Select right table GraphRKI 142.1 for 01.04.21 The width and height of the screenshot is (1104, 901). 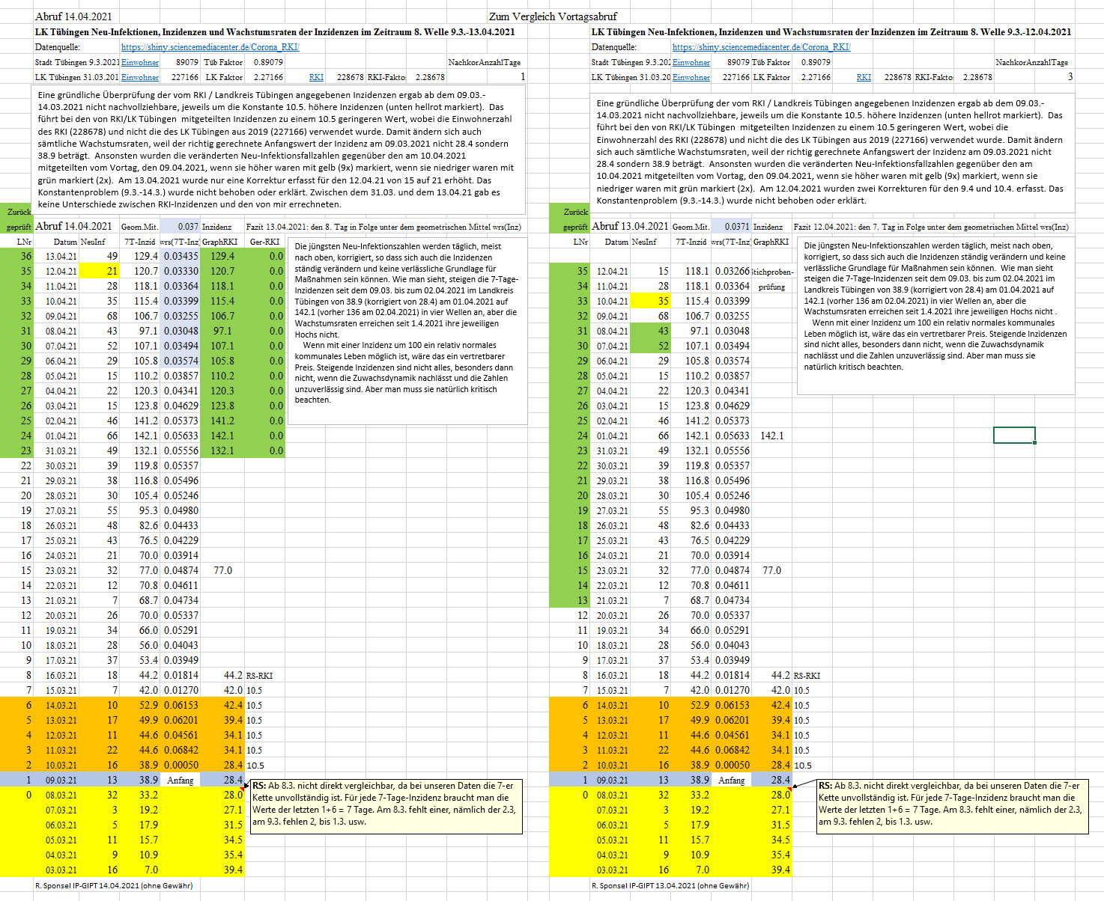click(772, 436)
